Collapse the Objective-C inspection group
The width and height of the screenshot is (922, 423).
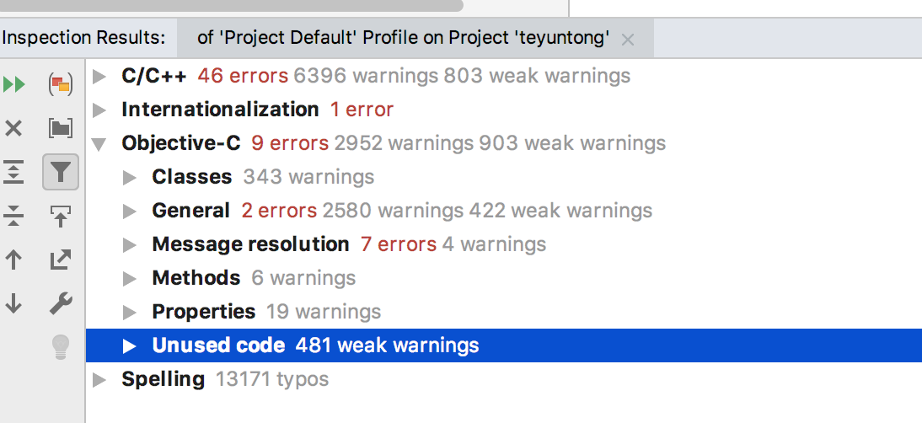click(99, 144)
